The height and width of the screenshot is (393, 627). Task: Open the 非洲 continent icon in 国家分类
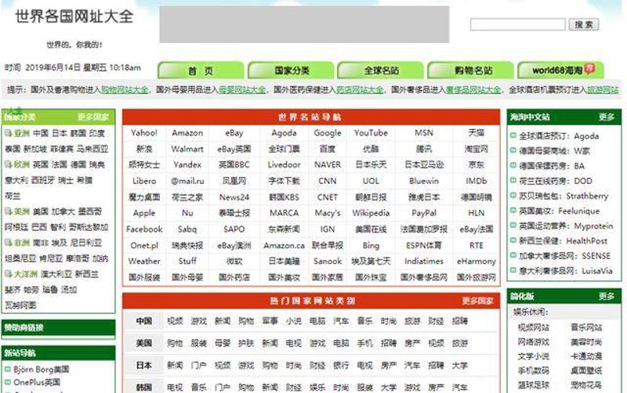point(8,243)
